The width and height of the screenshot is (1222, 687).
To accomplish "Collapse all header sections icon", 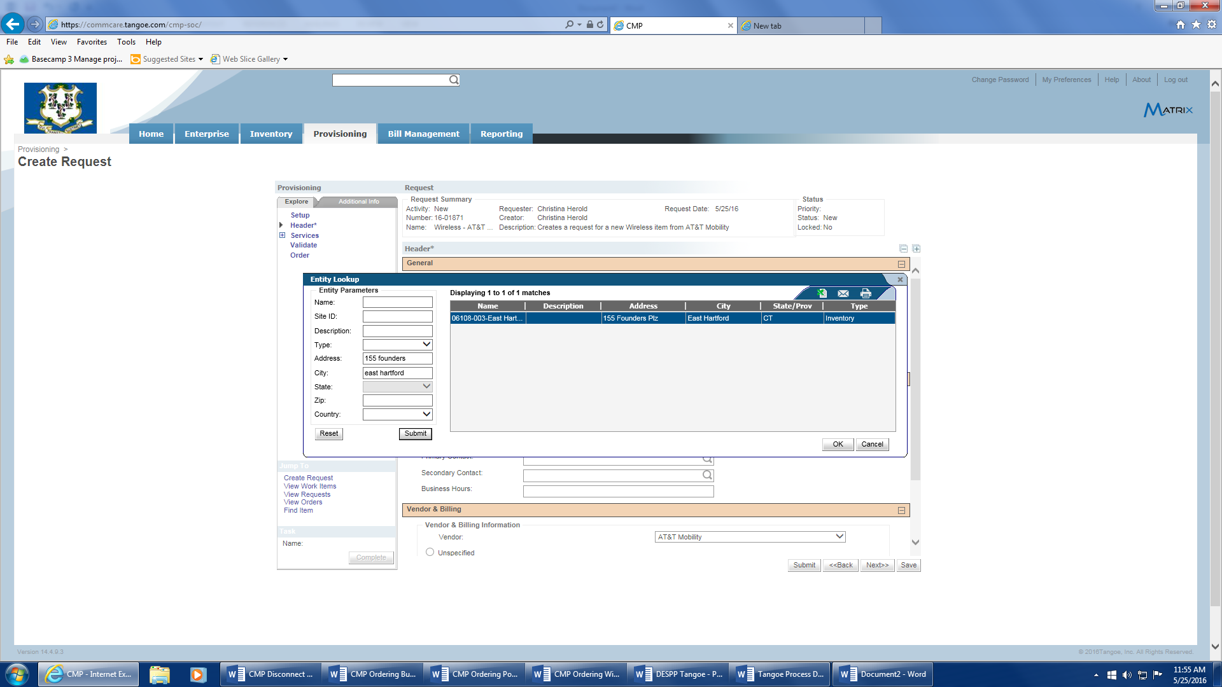I will point(903,249).
